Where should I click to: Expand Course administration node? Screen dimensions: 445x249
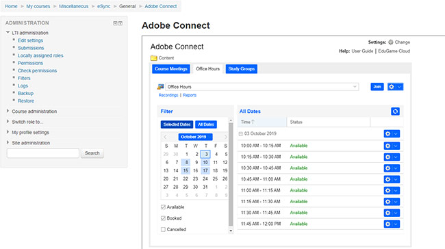pos(8,111)
